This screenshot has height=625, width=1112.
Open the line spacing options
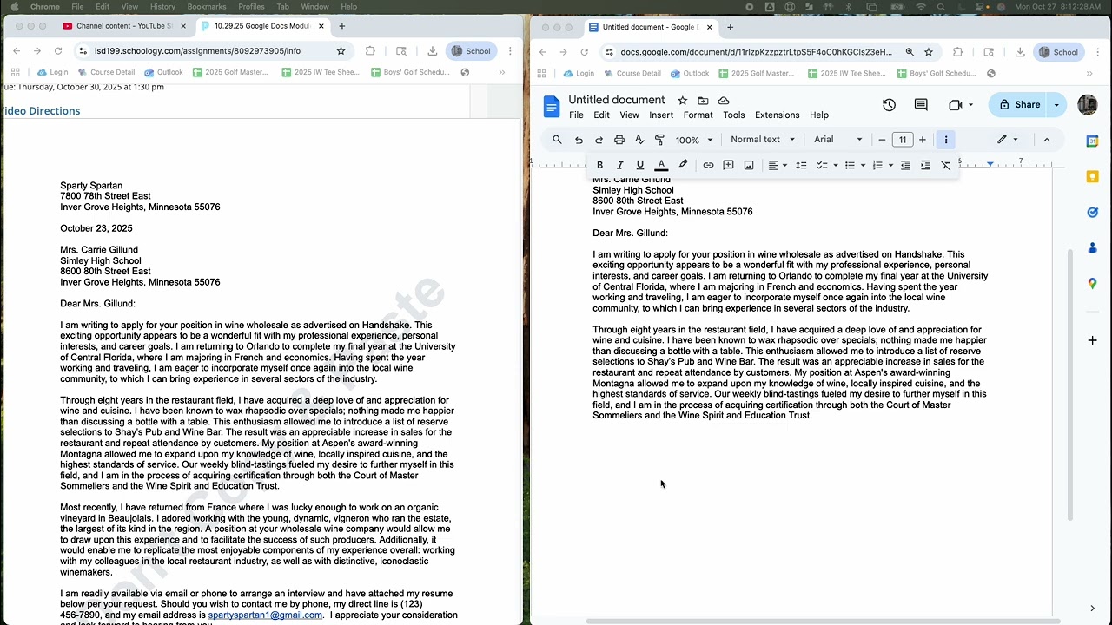click(x=801, y=165)
